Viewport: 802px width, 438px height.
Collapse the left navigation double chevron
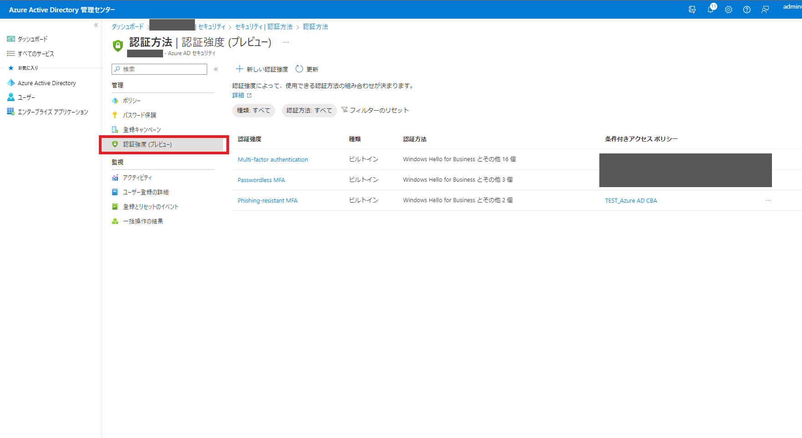(96, 25)
